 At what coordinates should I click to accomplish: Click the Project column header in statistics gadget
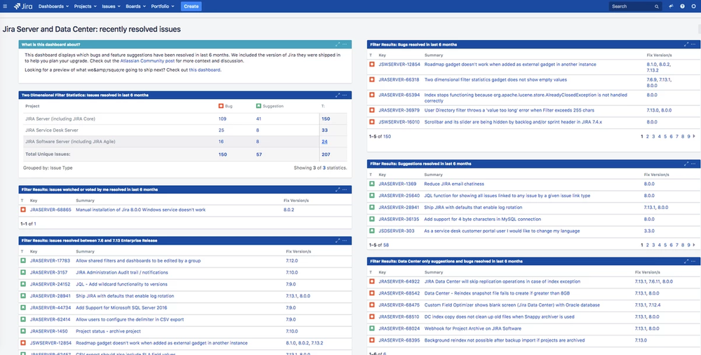32,106
